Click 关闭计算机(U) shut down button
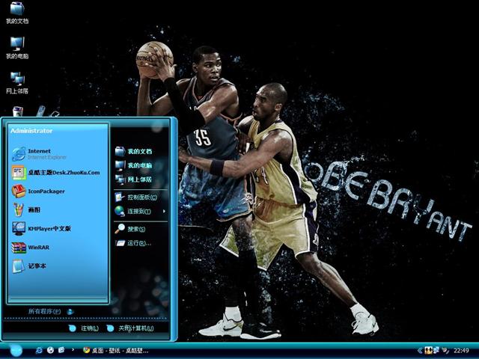This screenshot has height=359, width=479. pos(130,328)
